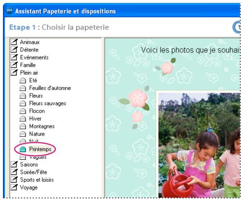Expand the Sports et loisirs category icon
The height and width of the screenshot is (199, 241).
[x=14, y=180]
